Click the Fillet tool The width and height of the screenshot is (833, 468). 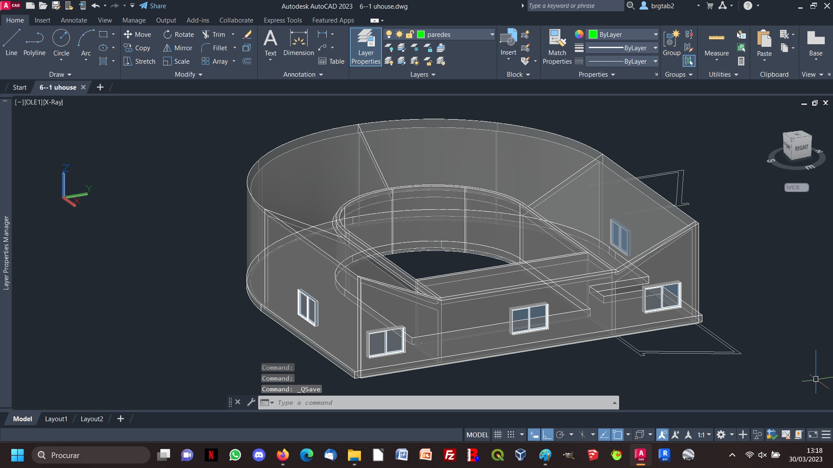[x=215, y=48]
